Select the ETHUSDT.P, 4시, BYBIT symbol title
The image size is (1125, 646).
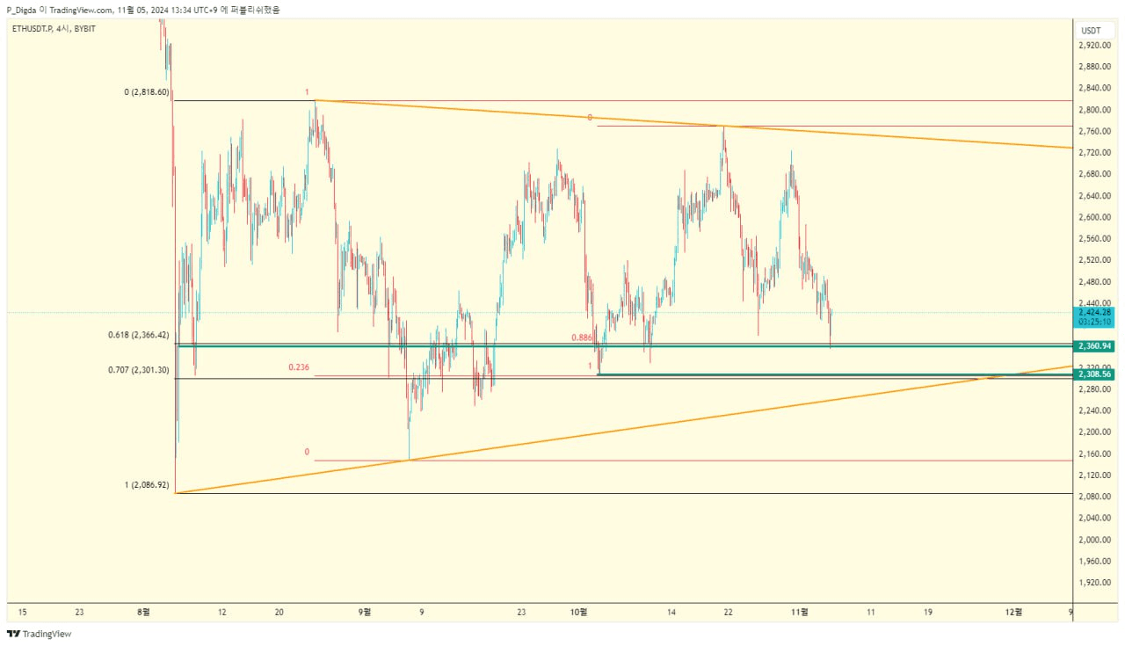[x=54, y=29]
